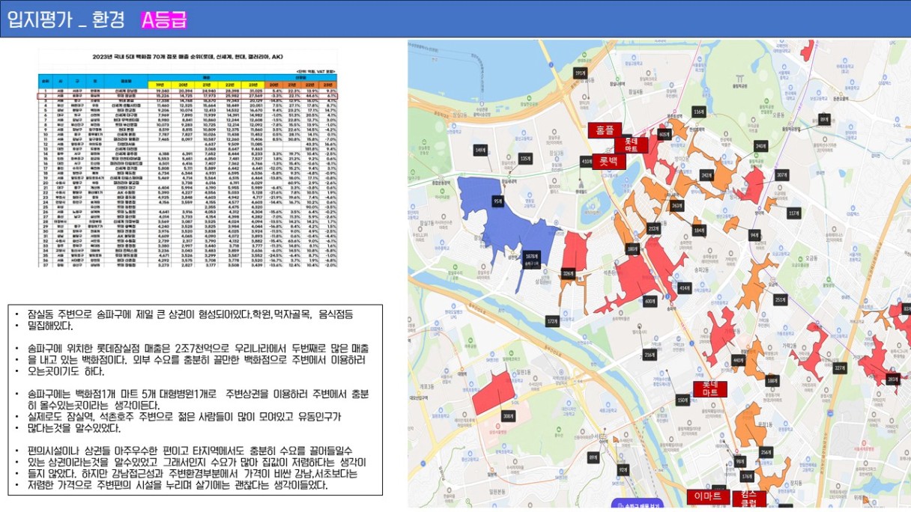Select the 롯데마트 label near 150개
Viewport: 911px width, 512px height.
point(710,388)
